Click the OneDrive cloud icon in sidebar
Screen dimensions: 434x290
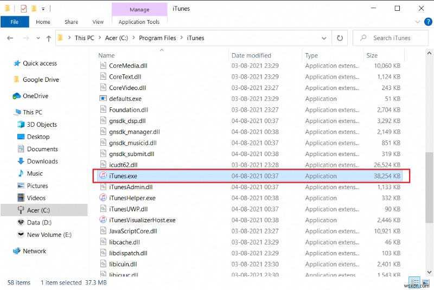(17, 96)
